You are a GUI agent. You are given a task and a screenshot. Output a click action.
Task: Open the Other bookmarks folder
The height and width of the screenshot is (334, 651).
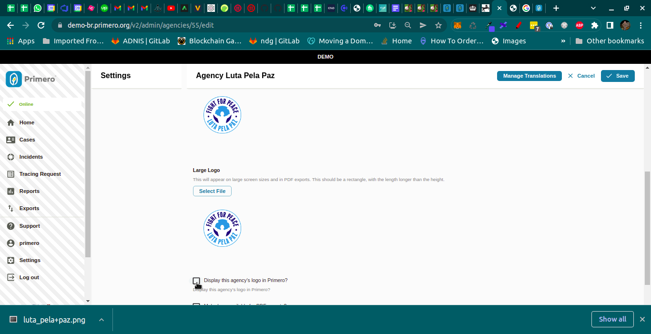click(610, 41)
